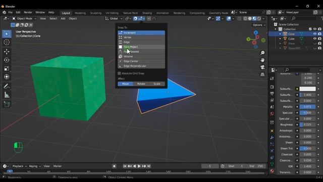Show the hidden Plane object
This screenshot has width=323, height=182.
click(x=315, y=43)
